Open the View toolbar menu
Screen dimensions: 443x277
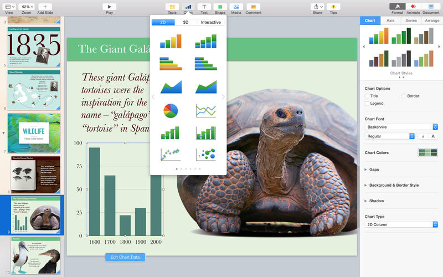pyautogui.click(x=10, y=7)
